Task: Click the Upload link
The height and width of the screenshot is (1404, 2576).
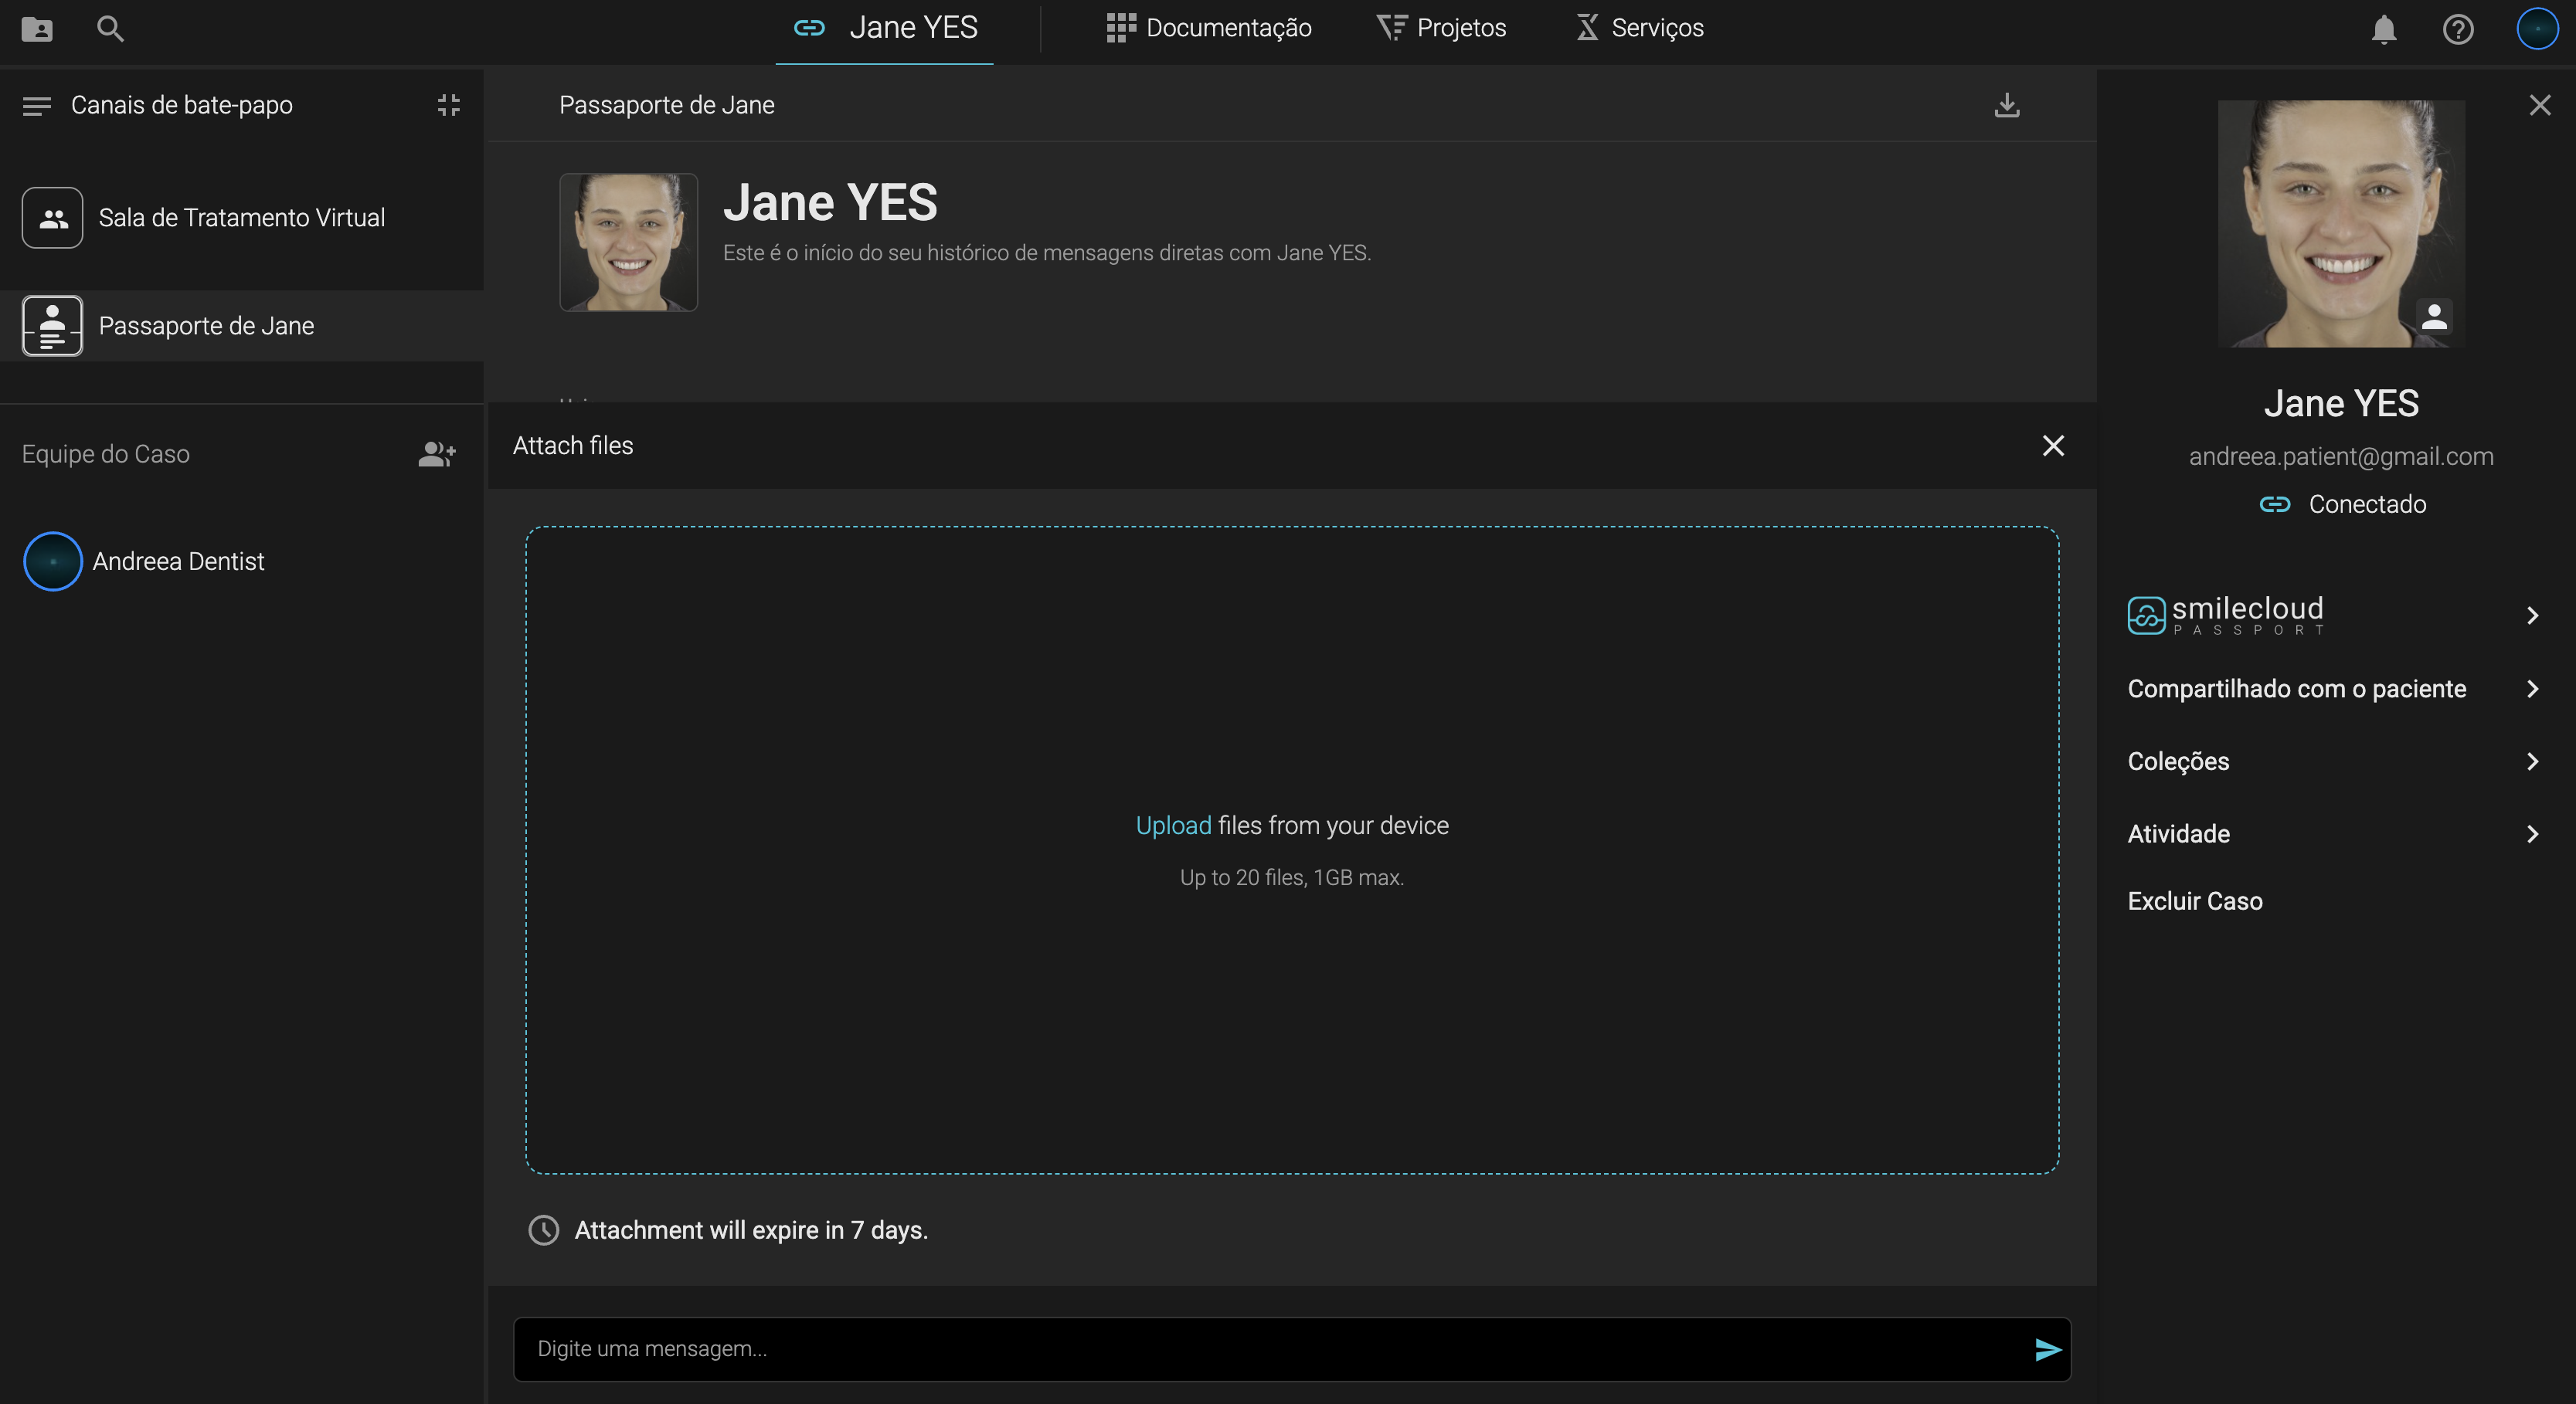Action: click(x=1172, y=826)
